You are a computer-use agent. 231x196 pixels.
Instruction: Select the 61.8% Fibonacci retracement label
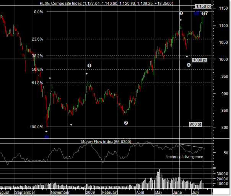click(x=37, y=83)
